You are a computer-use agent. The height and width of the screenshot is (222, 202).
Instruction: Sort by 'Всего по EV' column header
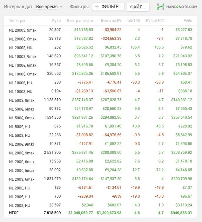(x=111, y=21)
